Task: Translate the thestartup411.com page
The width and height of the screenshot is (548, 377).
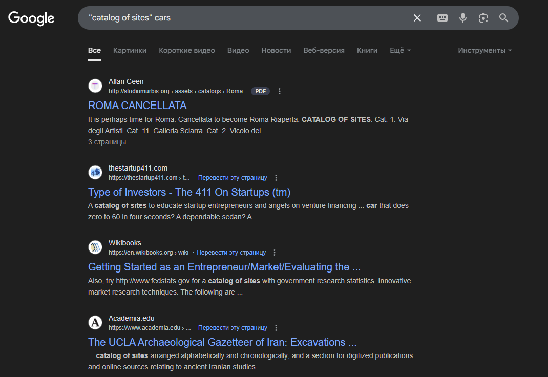Action: (x=233, y=178)
